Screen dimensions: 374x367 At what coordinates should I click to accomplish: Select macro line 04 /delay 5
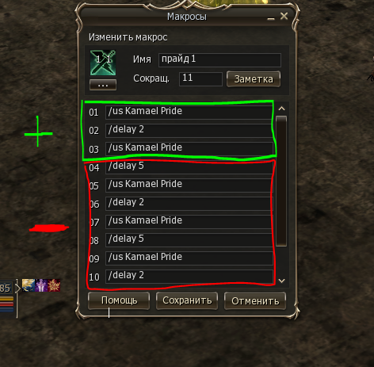(x=189, y=166)
